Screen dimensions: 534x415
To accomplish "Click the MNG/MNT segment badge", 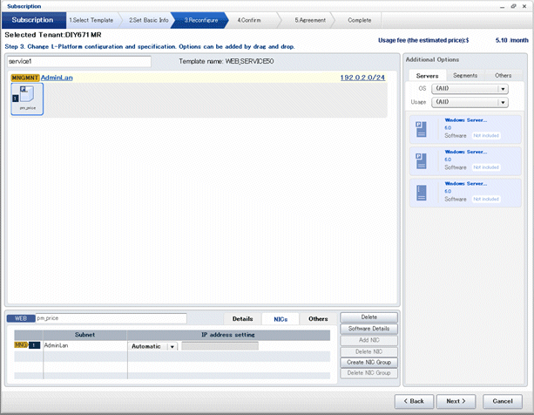I will pyautogui.click(x=24, y=78).
